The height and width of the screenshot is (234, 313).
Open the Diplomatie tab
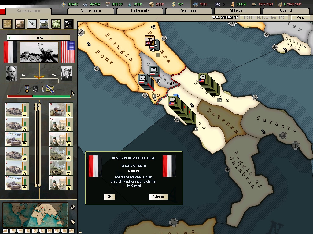(238, 11)
